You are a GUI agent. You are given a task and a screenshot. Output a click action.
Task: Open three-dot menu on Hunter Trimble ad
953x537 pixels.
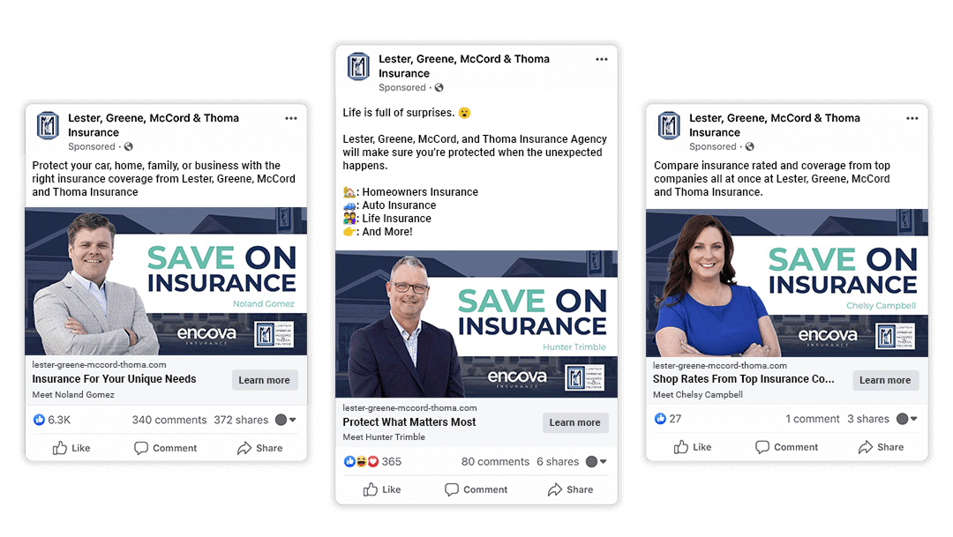tap(602, 60)
